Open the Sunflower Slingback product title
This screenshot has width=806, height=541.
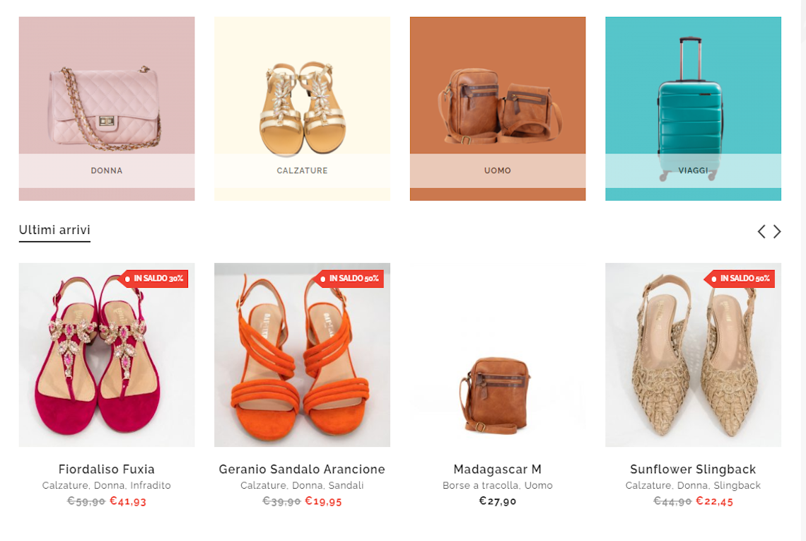click(693, 469)
